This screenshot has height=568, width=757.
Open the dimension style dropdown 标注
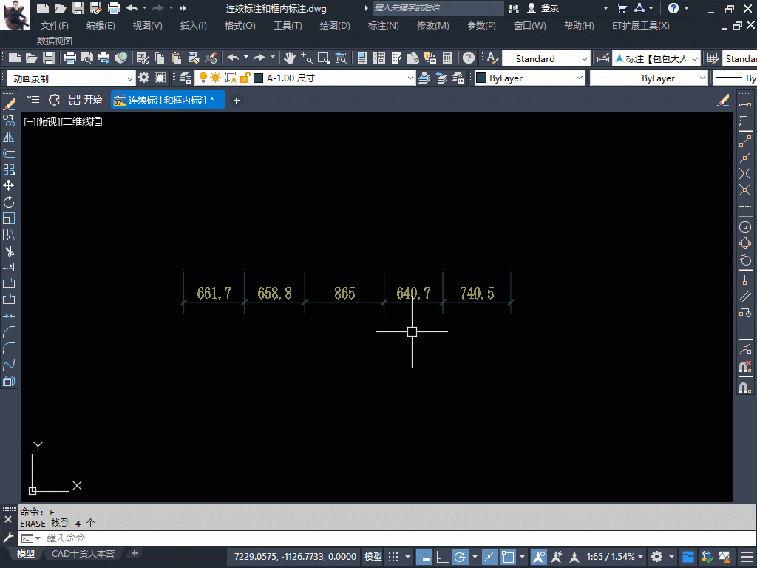click(x=656, y=58)
